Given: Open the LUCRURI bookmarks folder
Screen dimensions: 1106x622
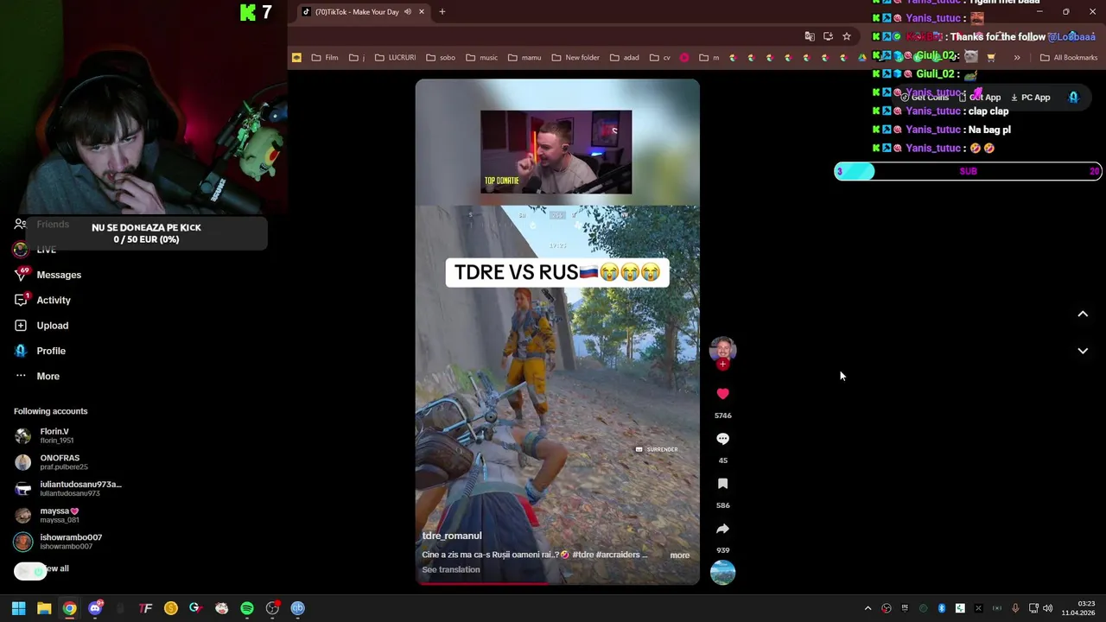Looking at the screenshot, I should coord(395,58).
